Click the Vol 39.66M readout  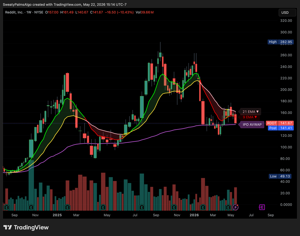145,12
